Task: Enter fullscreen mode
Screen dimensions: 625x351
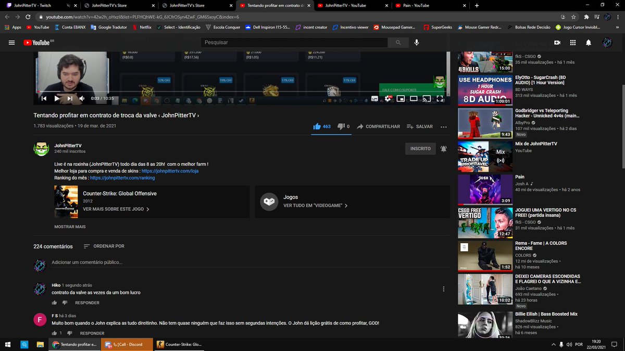Action: click(440, 98)
